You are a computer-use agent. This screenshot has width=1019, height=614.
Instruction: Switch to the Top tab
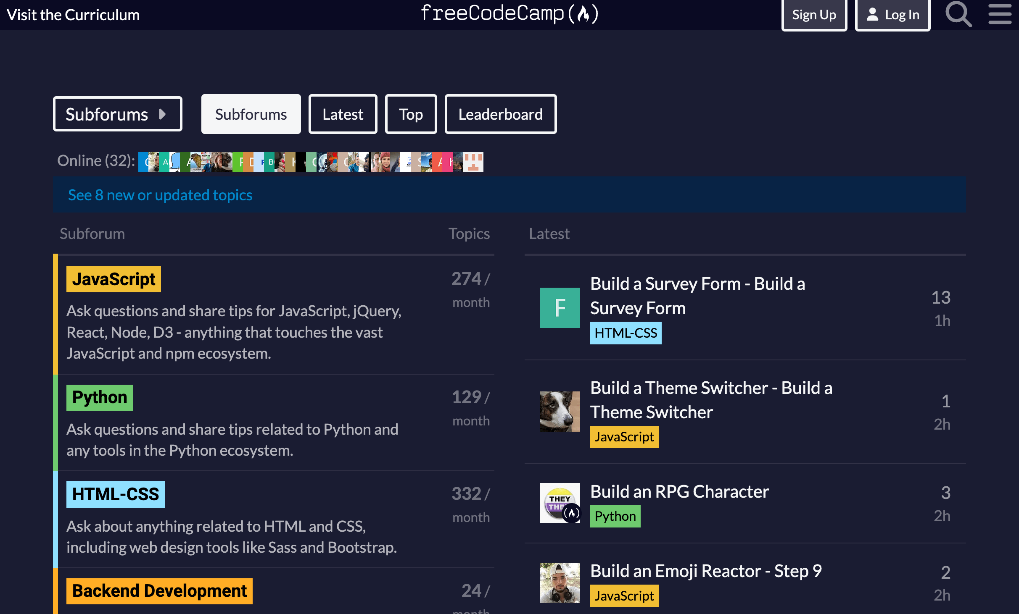coord(411,114)
